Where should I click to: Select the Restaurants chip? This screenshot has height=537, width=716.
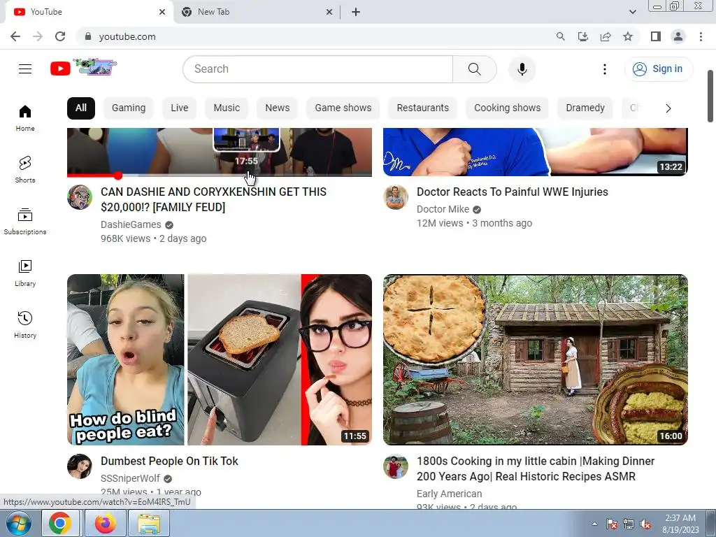tap(423, 108)
